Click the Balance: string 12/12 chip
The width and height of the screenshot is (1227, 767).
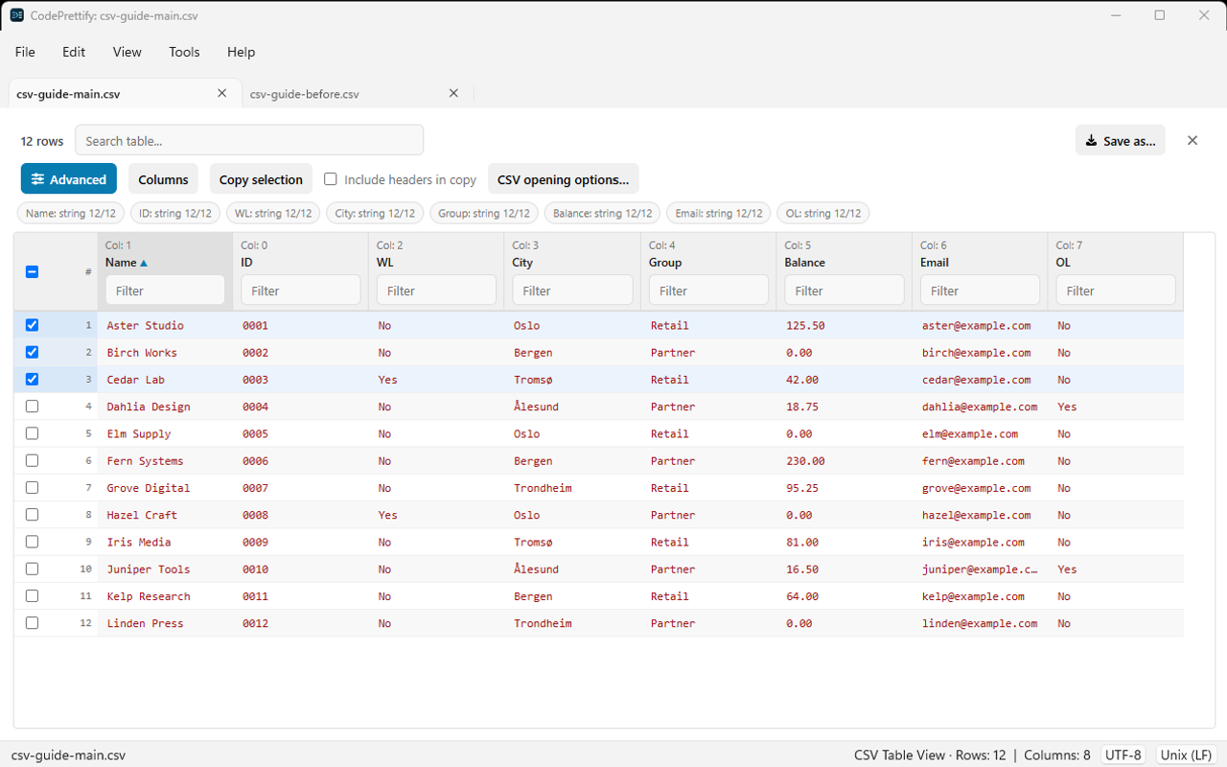[602, 213]
